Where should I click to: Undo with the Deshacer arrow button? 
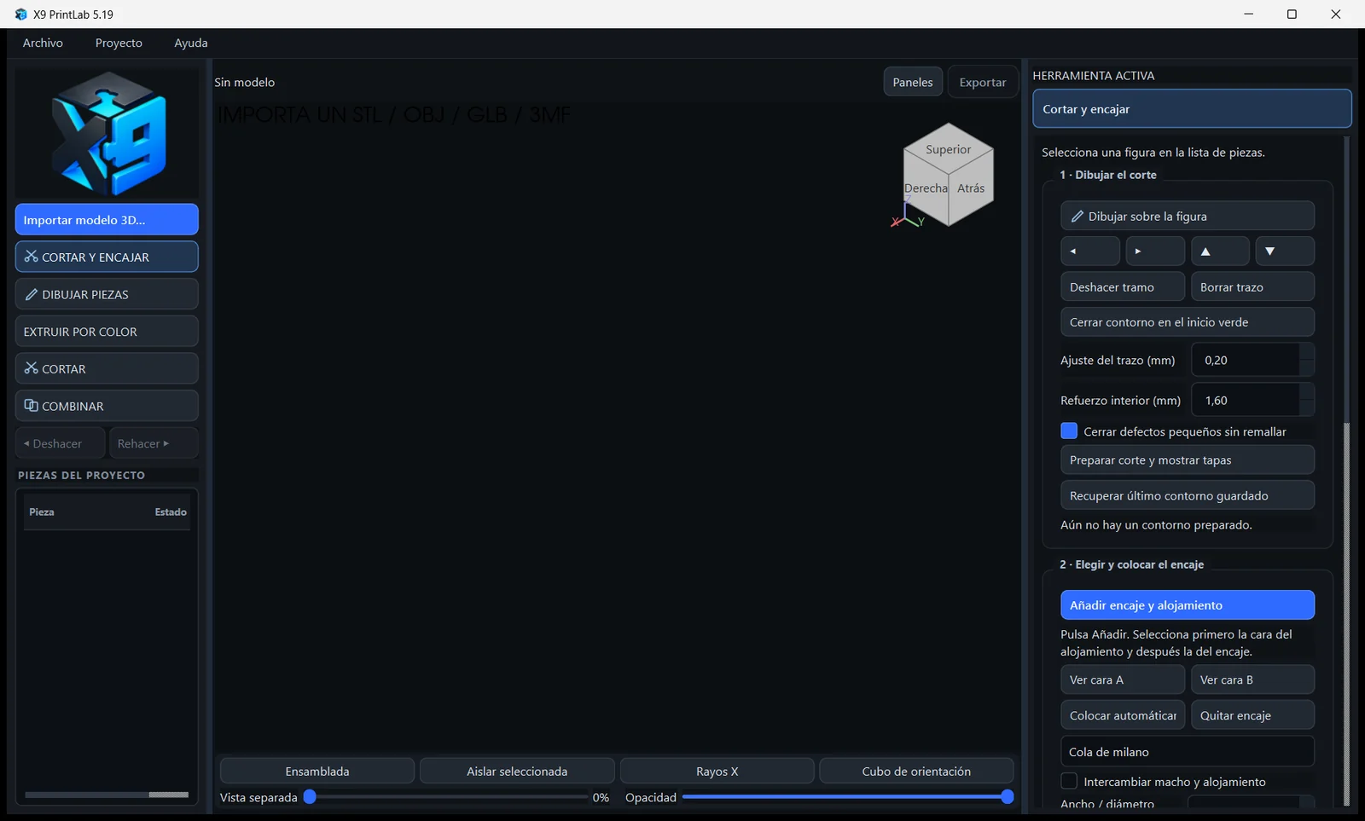[x=61, y=443]
